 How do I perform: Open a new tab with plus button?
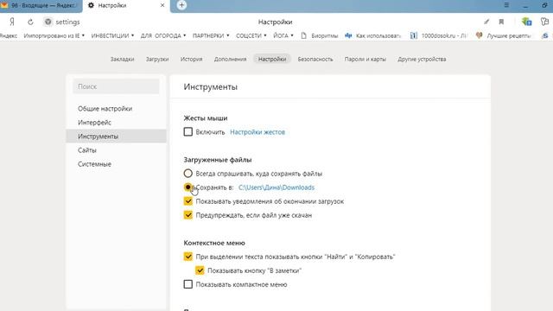pyautogui.click(x=181, y=5)
